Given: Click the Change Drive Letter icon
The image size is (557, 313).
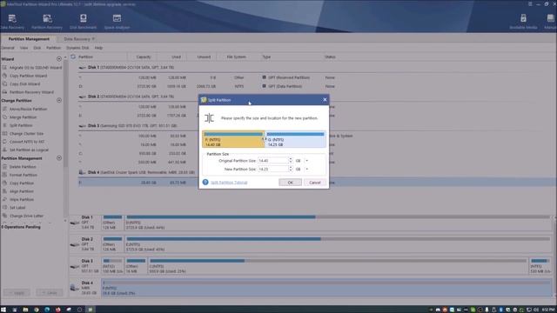Looking at the screenshot, I should pyautogui.click(x=4, y=216).
